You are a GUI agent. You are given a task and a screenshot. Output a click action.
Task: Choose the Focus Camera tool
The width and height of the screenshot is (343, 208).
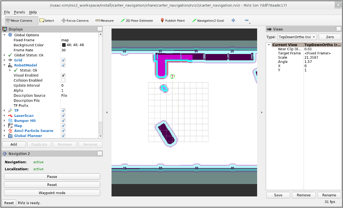click(75, 20)
